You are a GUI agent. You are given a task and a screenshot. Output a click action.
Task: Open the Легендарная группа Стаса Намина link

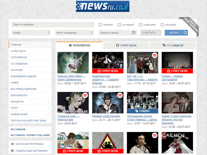[x=142, y=118]
